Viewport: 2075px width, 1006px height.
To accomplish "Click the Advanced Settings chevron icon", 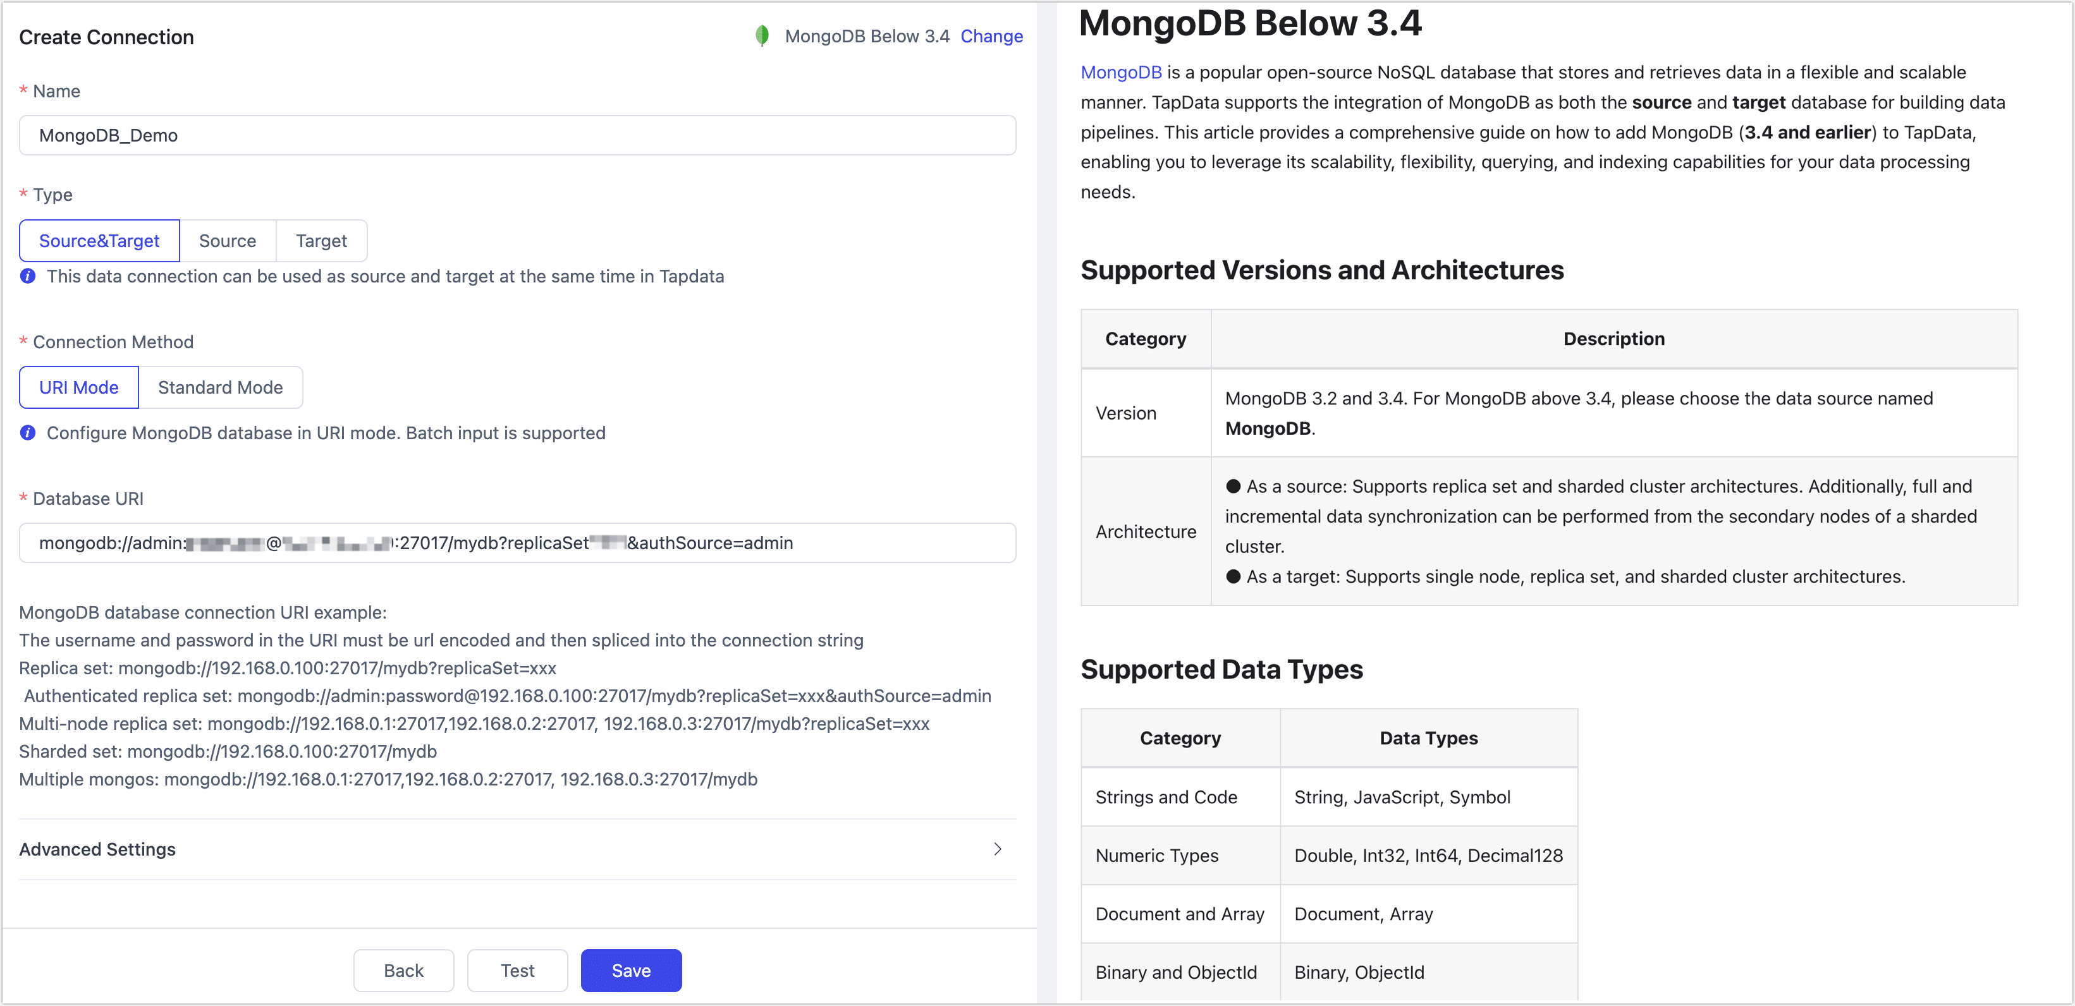I will 998,849.
